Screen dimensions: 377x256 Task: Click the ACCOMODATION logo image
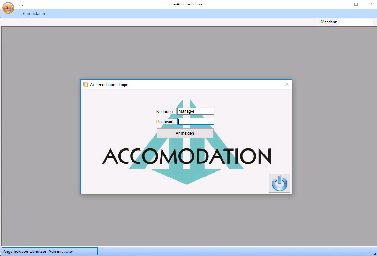pyautogui.click(x=186, y=156)
